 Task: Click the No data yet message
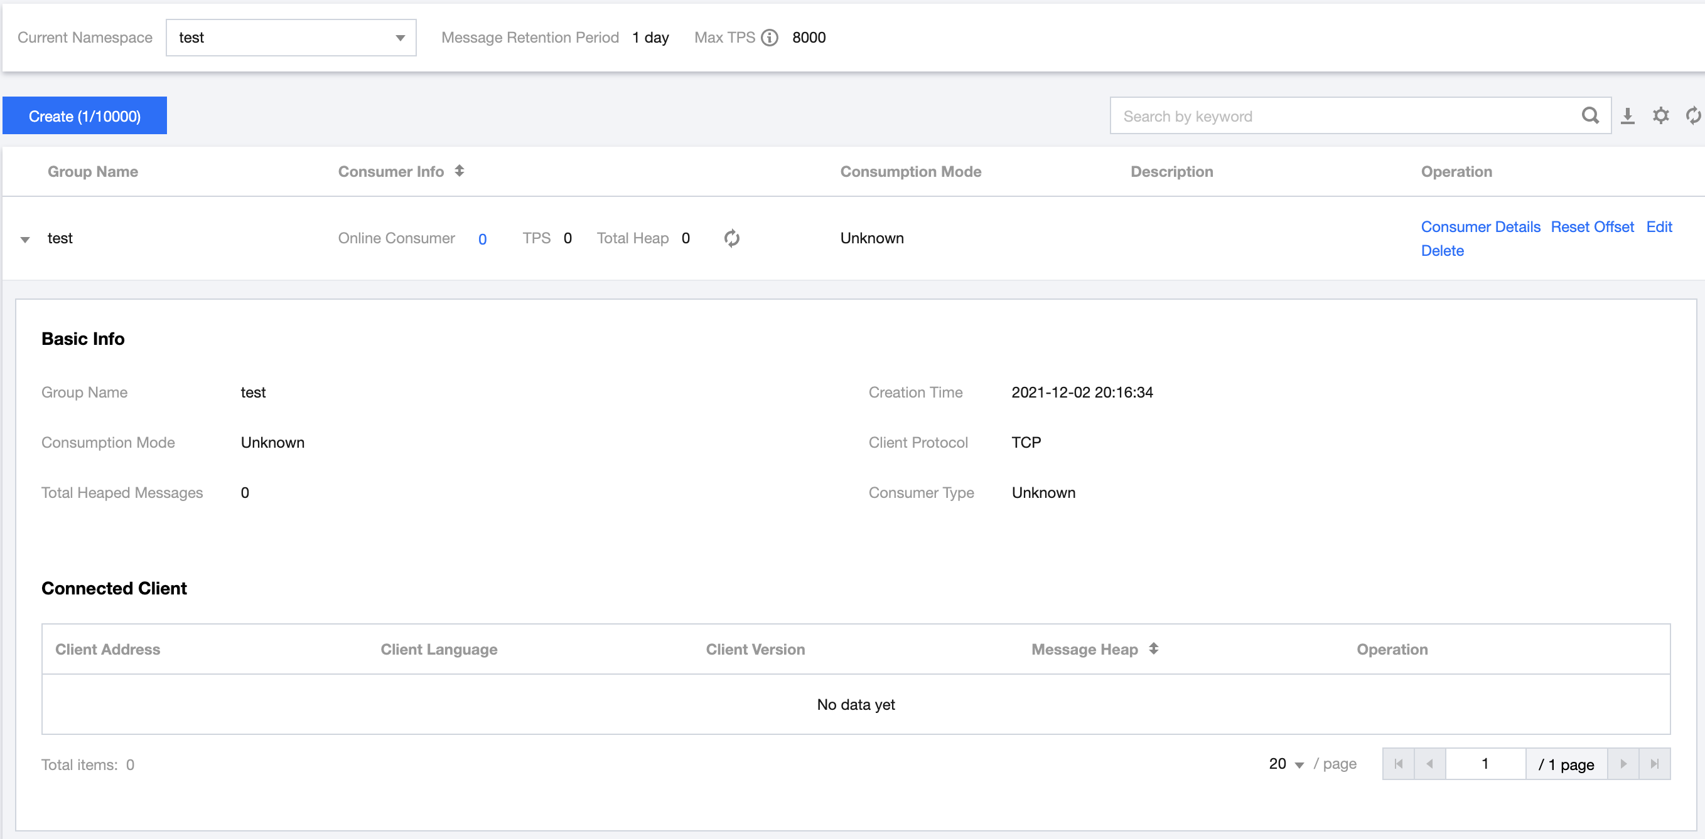point(856,705)
